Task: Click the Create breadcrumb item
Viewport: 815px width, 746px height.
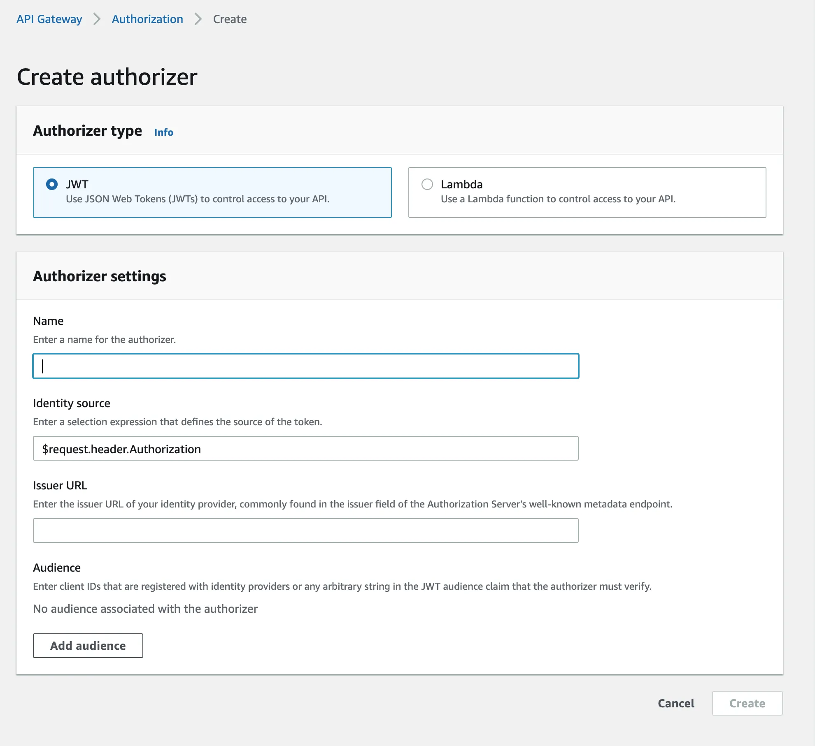Action: tap(230, 19)
